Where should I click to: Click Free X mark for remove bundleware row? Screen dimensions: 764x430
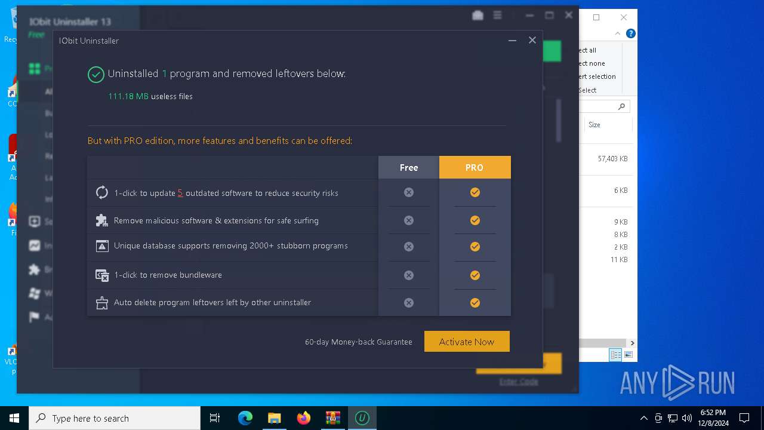click(x=408, y=275)
